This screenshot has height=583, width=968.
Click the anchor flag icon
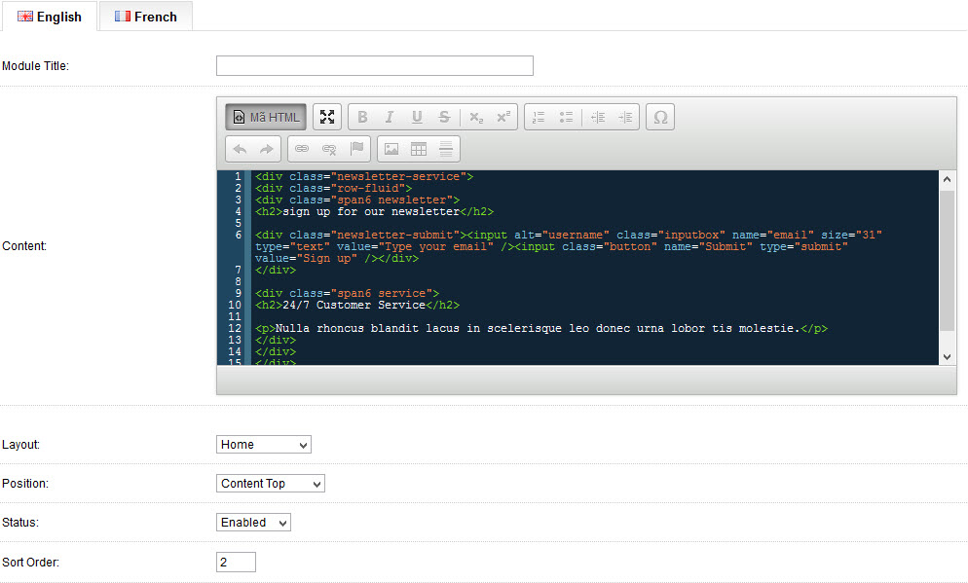pyautogui.click(x=356, y=149)
